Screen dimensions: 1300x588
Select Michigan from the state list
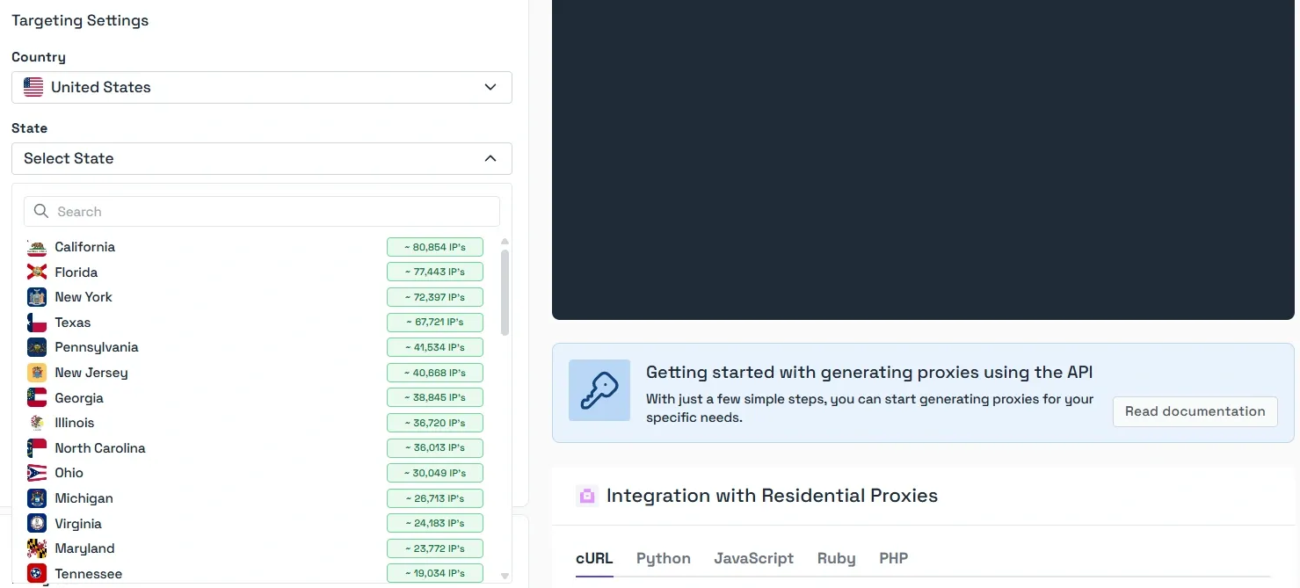255,498
